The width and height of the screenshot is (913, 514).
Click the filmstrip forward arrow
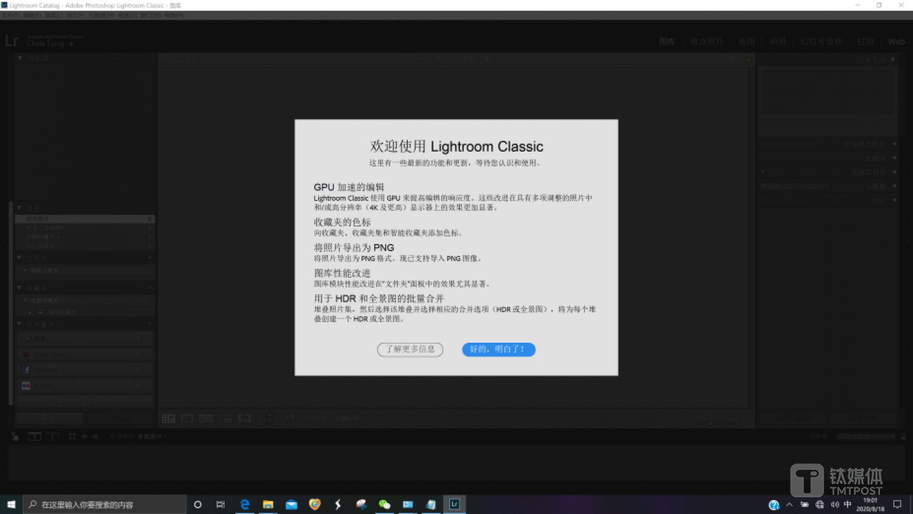tap(96, 437)
